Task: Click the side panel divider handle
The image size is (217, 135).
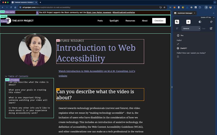Action: [x=172, y=87]
